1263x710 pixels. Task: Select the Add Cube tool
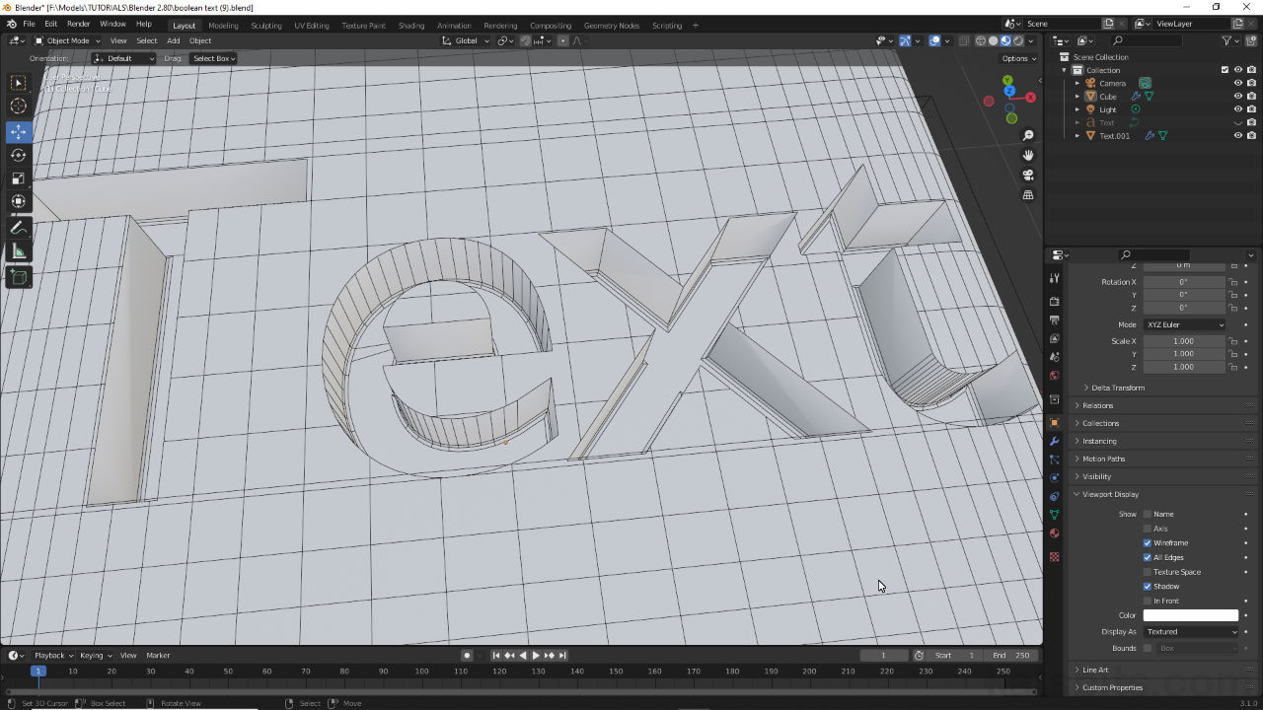point(18,277)
